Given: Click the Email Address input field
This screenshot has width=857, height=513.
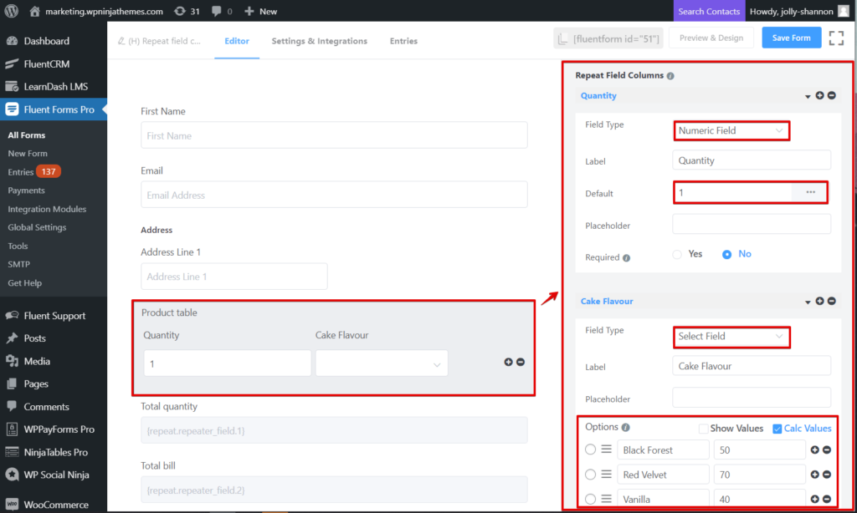Looking at the screenshot, I should click(x=334, y=195).
